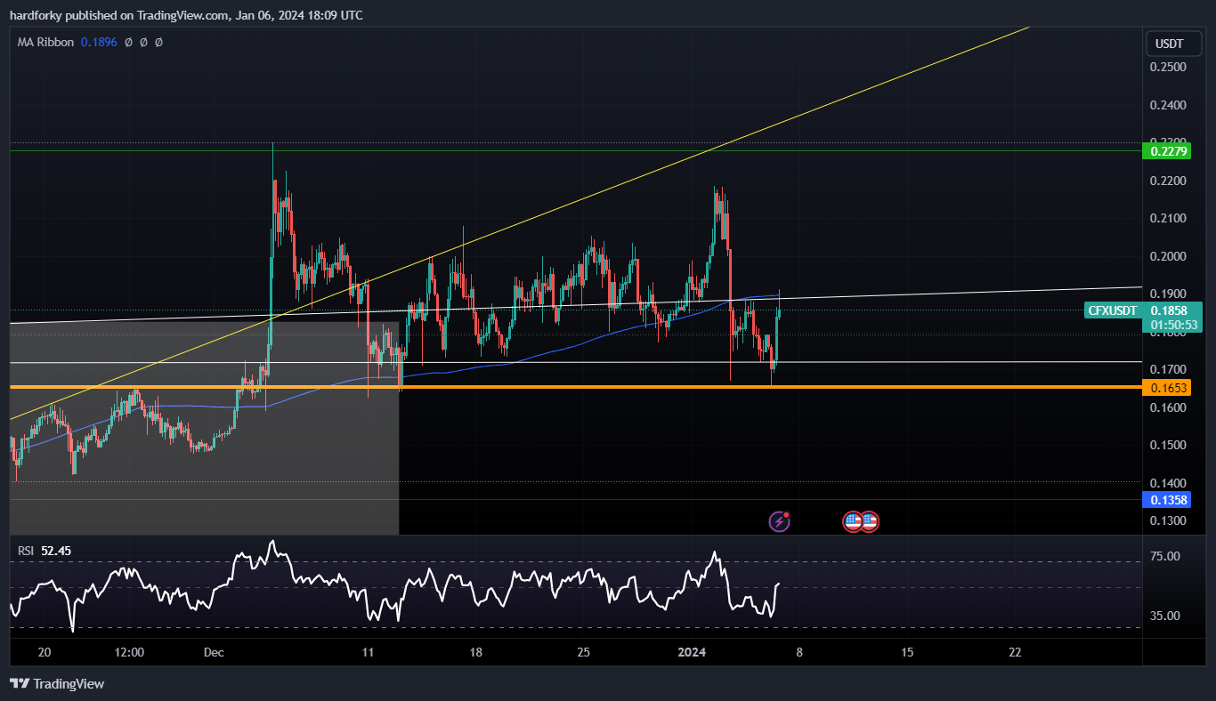The width and height of the screenshot is (1216, 701).
Task: Click the 0.1600 price axis label
Action: tap(1169, 407)
